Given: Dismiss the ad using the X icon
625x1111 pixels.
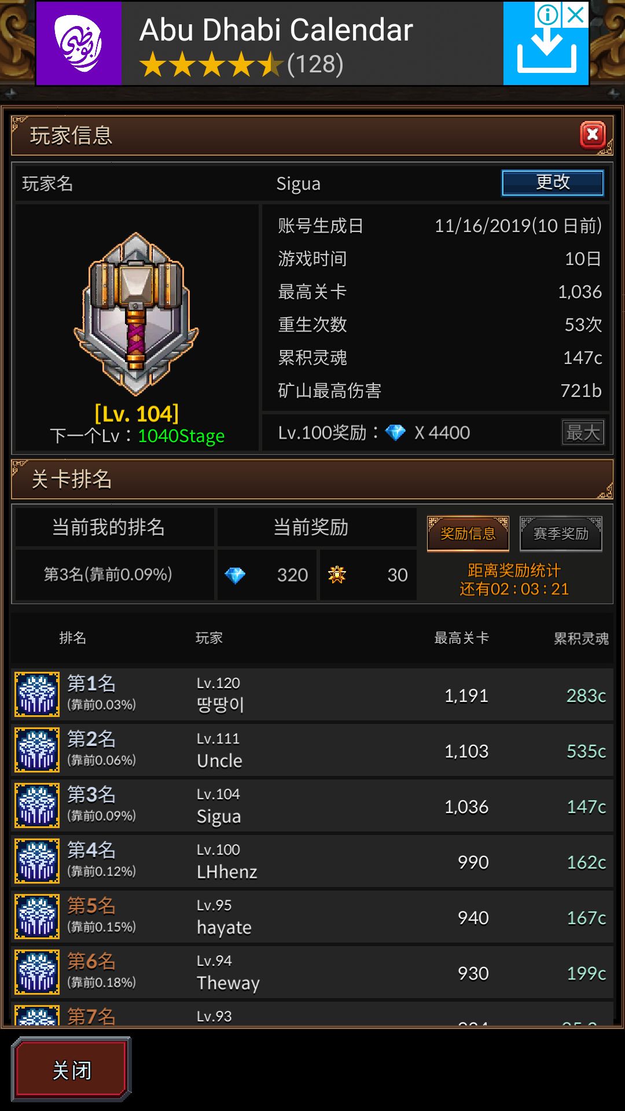Looking at the screenshot, I should coord(576,14).
